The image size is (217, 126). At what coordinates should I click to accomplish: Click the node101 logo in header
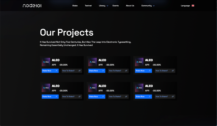click(x=32, y=6)
